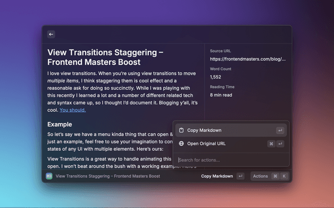
Task: Click the extension icon in the bottom bar
Action: 49,176
